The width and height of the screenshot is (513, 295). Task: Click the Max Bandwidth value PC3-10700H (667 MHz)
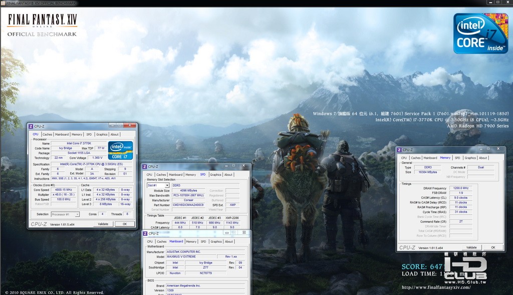click(189, 195)
